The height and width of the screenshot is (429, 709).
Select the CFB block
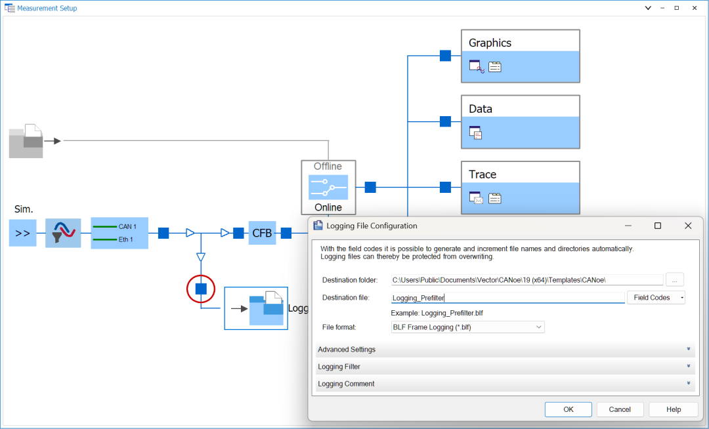262,233
